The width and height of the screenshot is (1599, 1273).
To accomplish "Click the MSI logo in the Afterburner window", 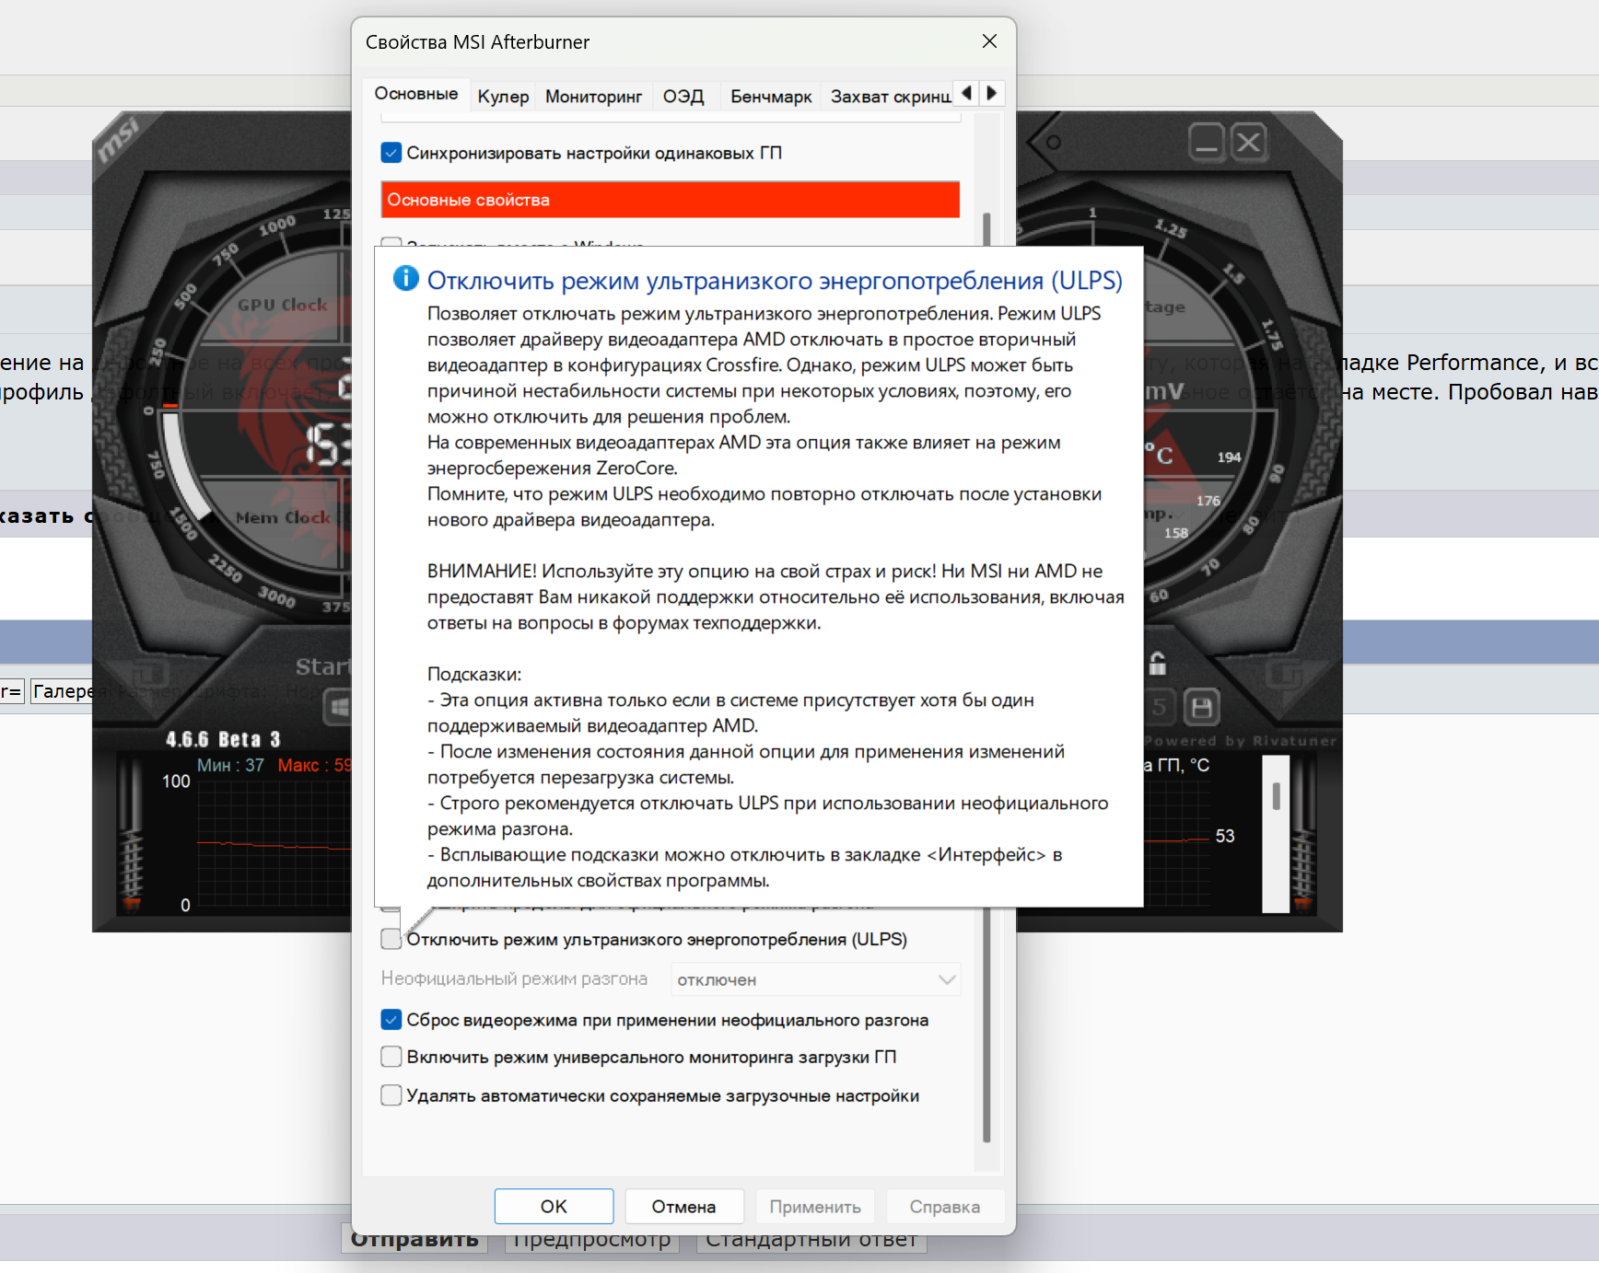I will click(119, 139).
